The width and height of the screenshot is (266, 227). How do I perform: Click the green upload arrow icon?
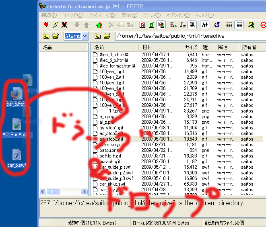click(99, 25)
